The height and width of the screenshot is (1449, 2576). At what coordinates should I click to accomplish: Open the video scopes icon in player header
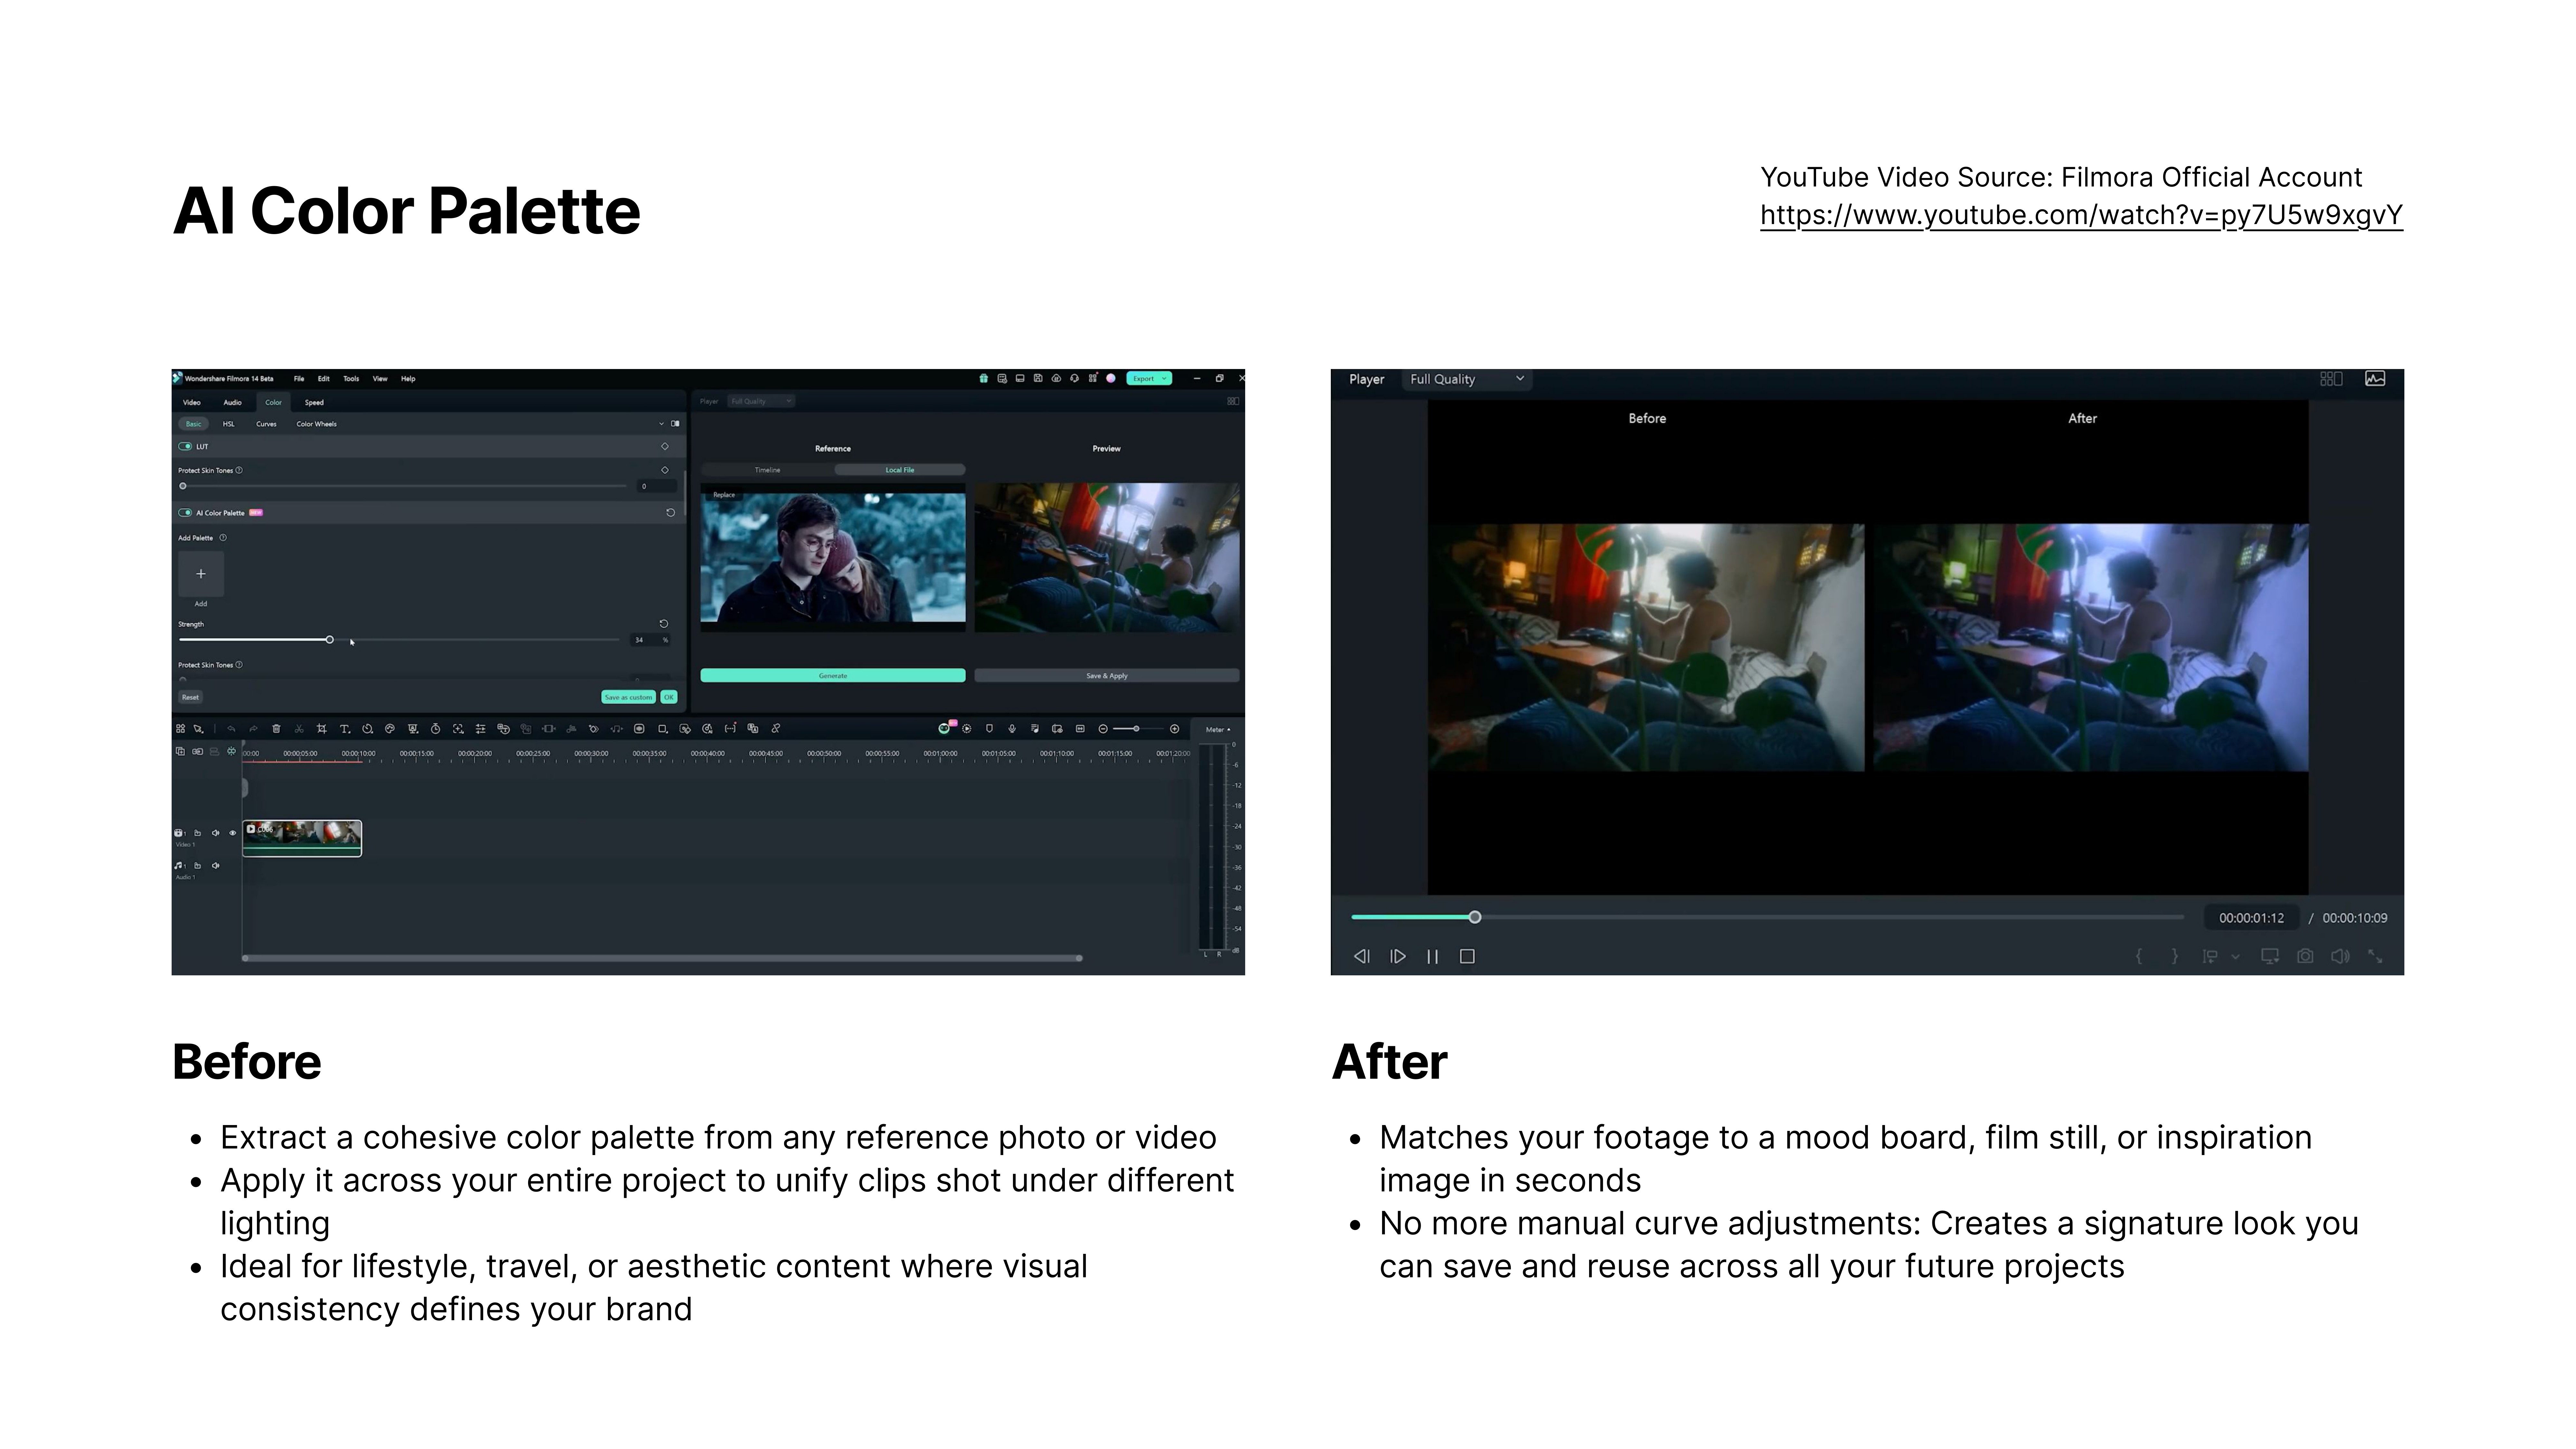coord(2375,379)
